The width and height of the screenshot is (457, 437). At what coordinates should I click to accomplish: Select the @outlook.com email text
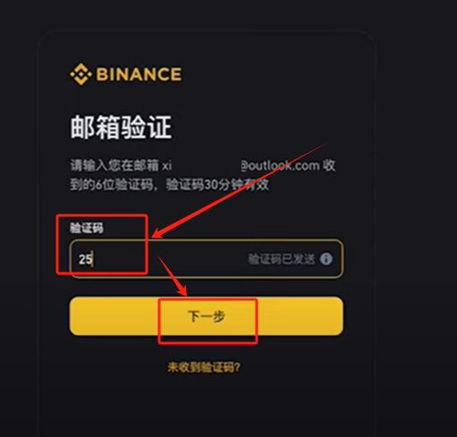pos(280,165)
